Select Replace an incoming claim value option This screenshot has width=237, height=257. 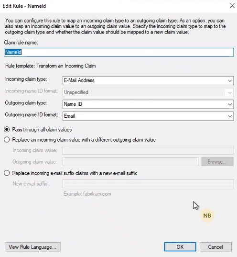(7, 140)
